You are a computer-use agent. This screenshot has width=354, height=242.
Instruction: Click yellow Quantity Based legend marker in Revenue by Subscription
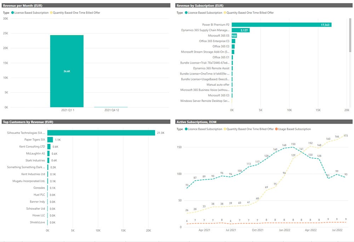pos(225,13)
